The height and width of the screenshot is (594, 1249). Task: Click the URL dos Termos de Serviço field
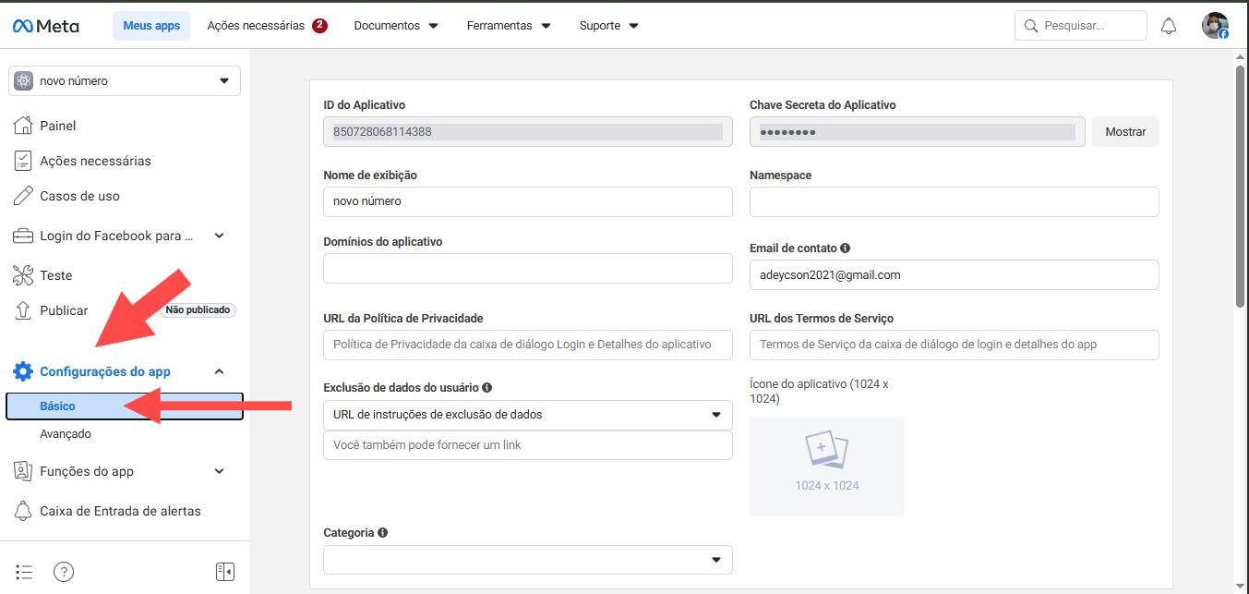tap(955, 345)
